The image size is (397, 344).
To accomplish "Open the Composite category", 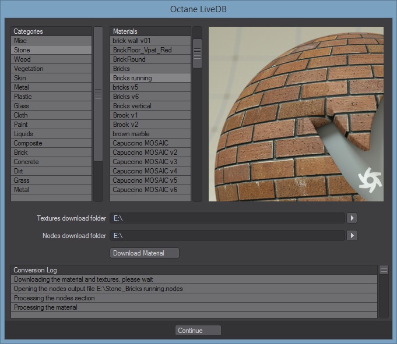I will click(x=51, y=143).
